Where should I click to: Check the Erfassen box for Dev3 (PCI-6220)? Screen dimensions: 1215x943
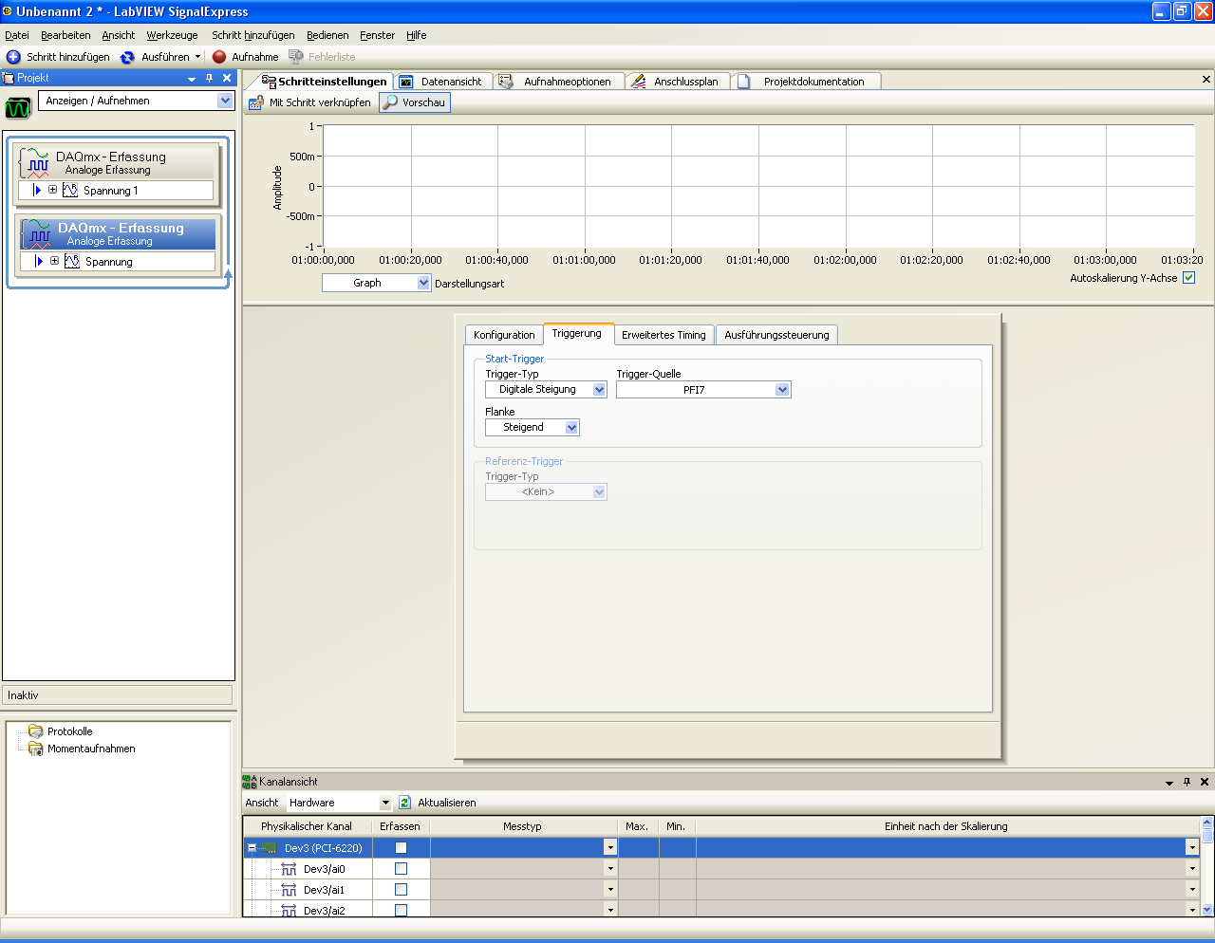401,848
